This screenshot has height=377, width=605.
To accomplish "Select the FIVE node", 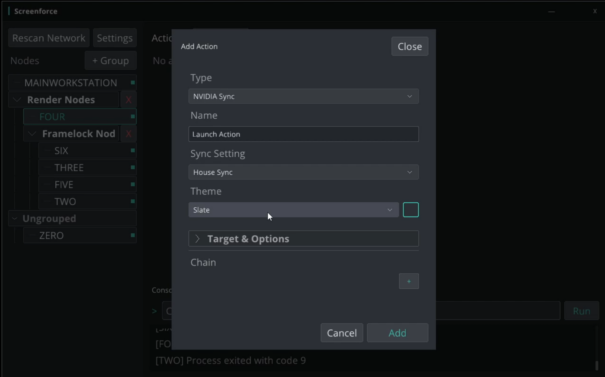I will pos(88,184).
